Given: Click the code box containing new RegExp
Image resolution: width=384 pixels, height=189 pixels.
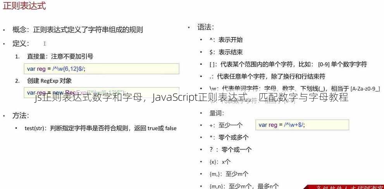Looking at the screenshot, I should click(102, 93).
